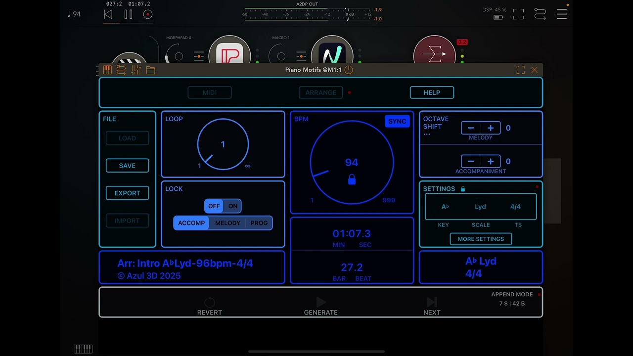Show keyboard in plugin window toolbar

[107, 70]
